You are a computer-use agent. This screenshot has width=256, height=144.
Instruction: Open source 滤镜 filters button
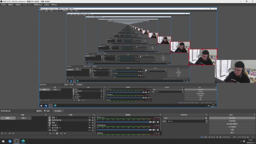(x=47, y=111)
